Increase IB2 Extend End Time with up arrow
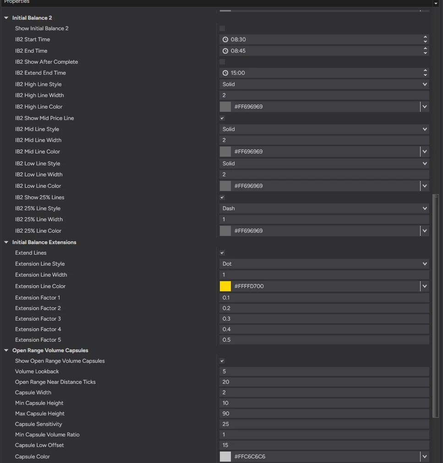Screen dimensions: 443x463 (x=425, y=71)
